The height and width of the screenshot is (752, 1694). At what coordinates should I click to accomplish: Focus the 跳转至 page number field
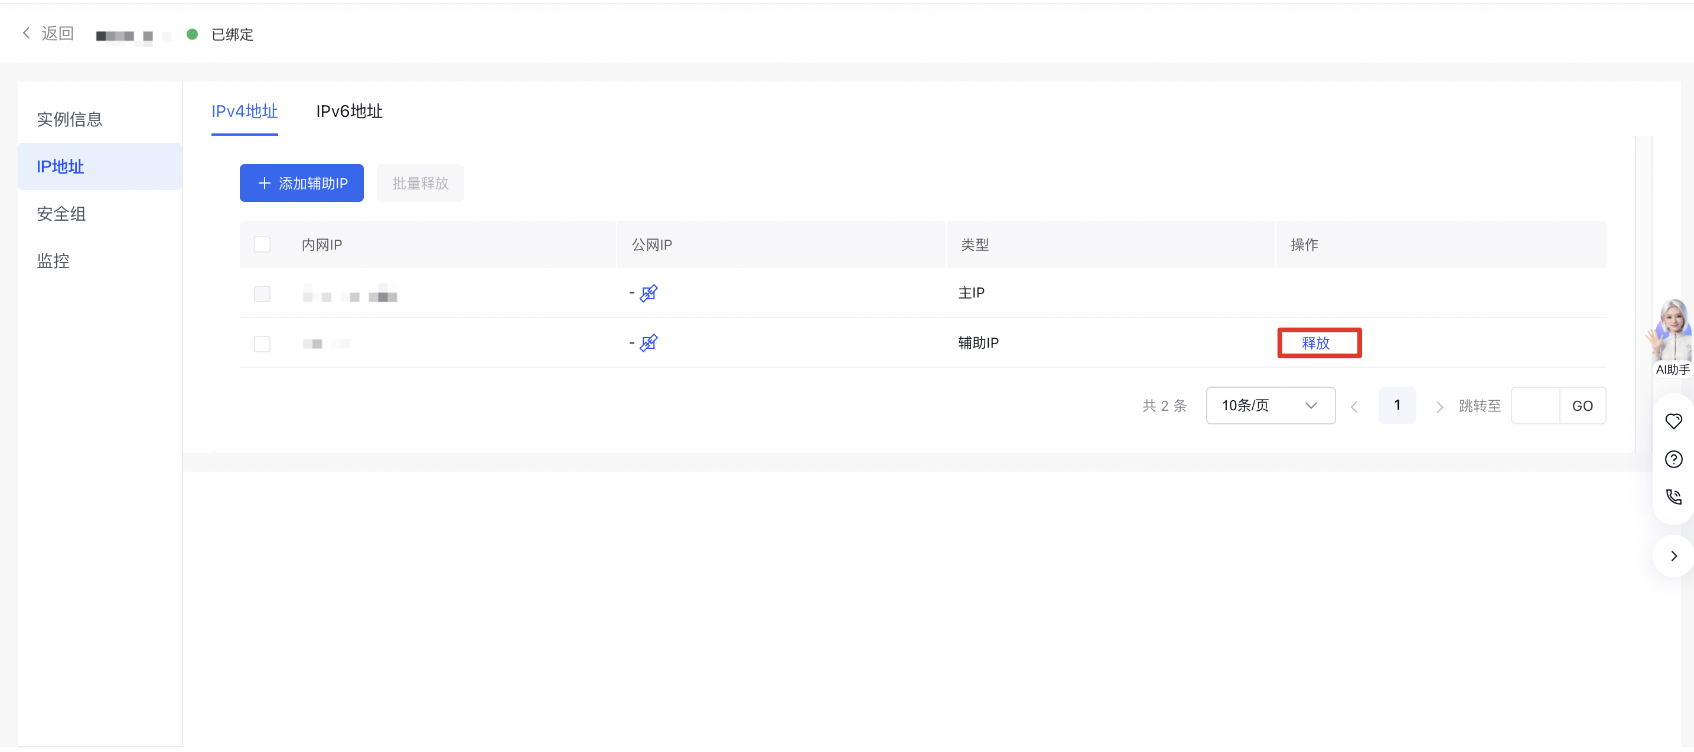tap(1535, 406)
